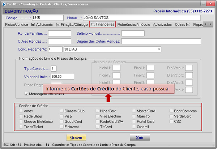217x149 pixels.
Task: Click the Final 2 field
Action: 150,75
